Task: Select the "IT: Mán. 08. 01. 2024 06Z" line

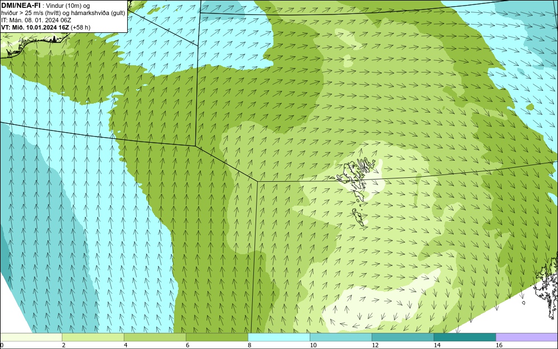Action: click(x=36, y=20)
